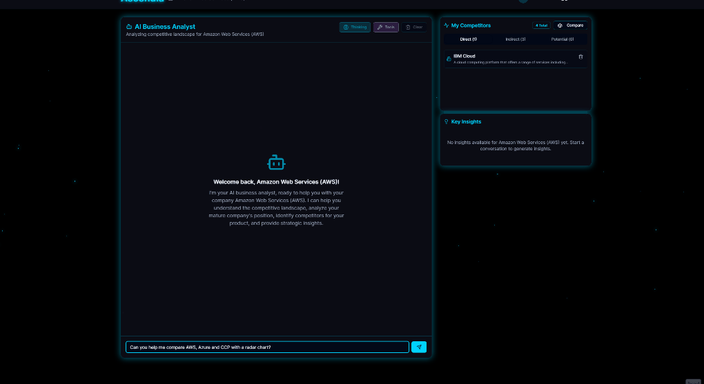Click the My Competitors heading
The width and height of the screenshot is (704, 384).
tap(471, 26)
